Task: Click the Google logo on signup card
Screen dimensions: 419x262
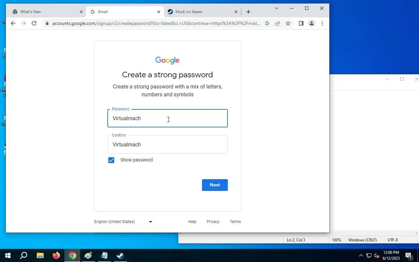Action: pos(168,60)
